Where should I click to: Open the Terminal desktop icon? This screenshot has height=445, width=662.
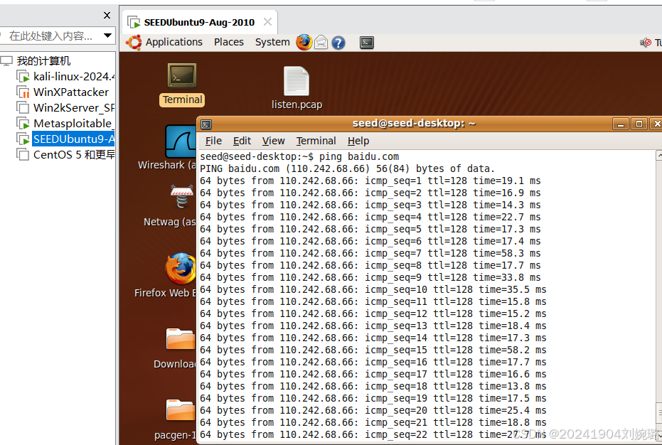point(182,77)
